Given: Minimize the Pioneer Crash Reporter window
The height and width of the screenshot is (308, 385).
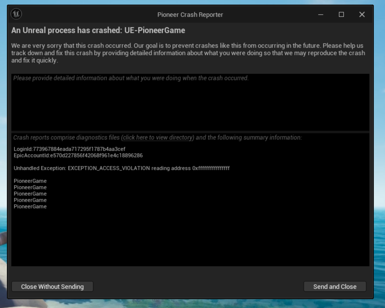Looking at the screenshot, I should pos(320,14).
